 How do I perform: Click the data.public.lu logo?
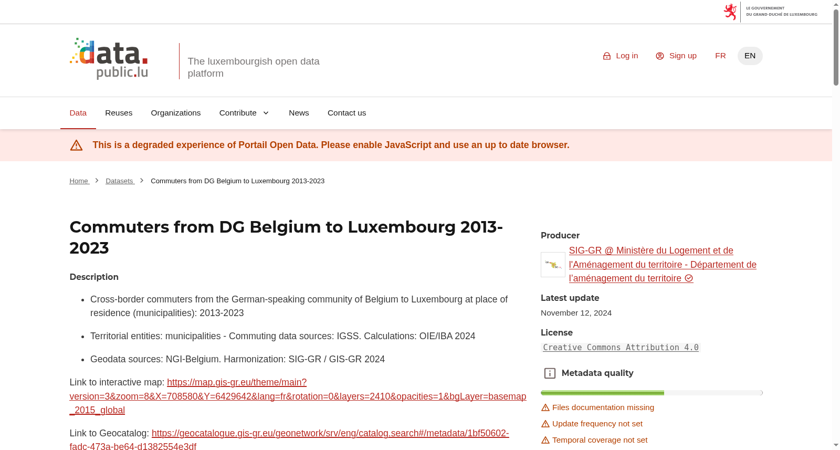point(109,59)
